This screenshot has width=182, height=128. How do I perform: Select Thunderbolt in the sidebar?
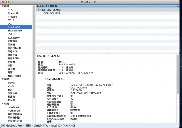click(x=15, y=31)
